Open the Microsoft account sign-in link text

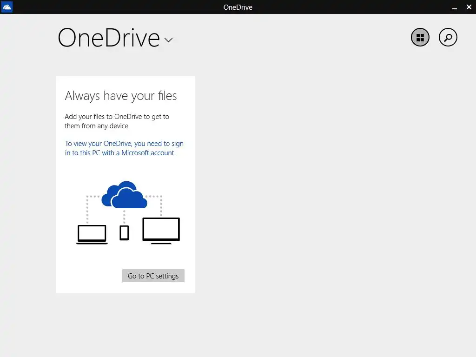click(x=124, y=148)
